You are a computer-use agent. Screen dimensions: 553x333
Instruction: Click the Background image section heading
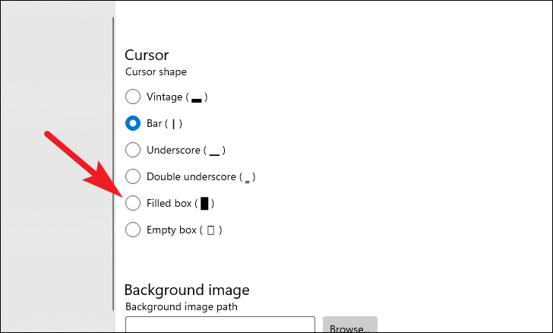186,290
